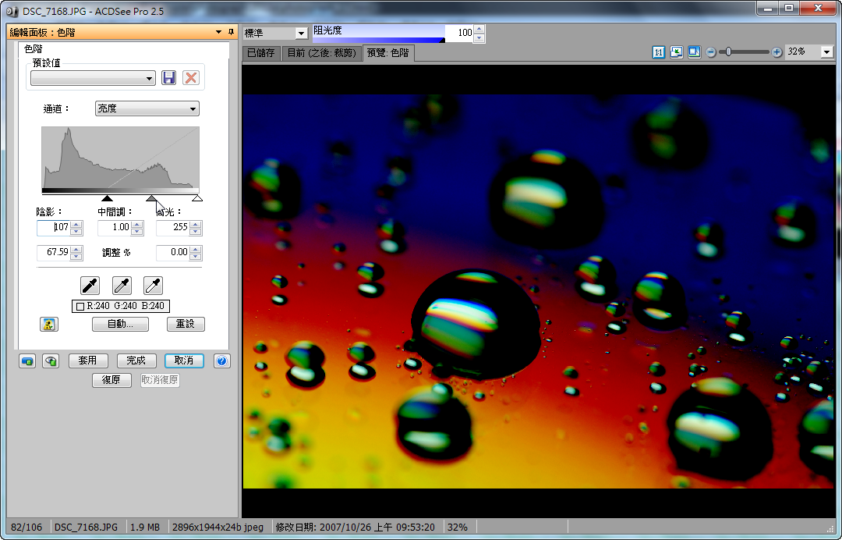Toggle the pin on the edit panel header
This screenshot has height=540, width=842.
click(231, 32)
